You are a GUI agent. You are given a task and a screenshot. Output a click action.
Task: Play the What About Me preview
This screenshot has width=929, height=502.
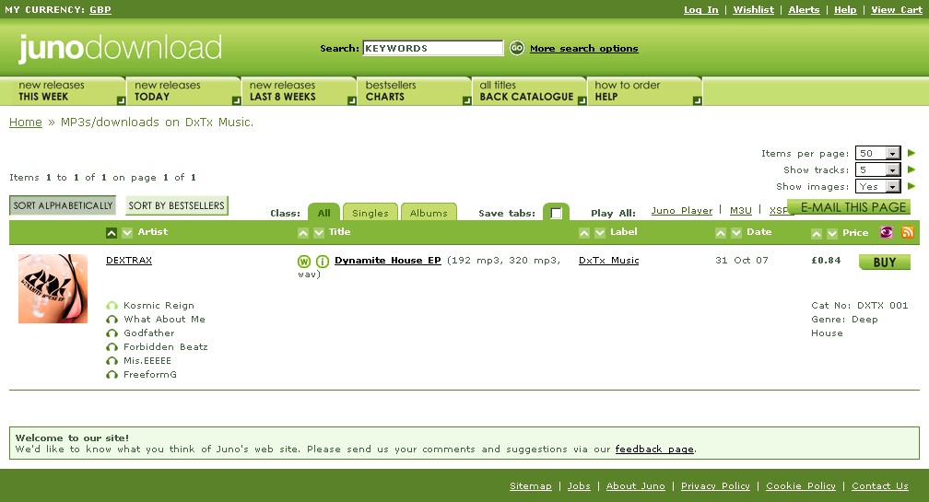click(x=112, y=320)
